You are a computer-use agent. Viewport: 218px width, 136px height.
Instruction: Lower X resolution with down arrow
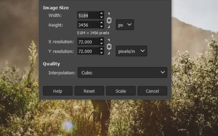[101, 44]
